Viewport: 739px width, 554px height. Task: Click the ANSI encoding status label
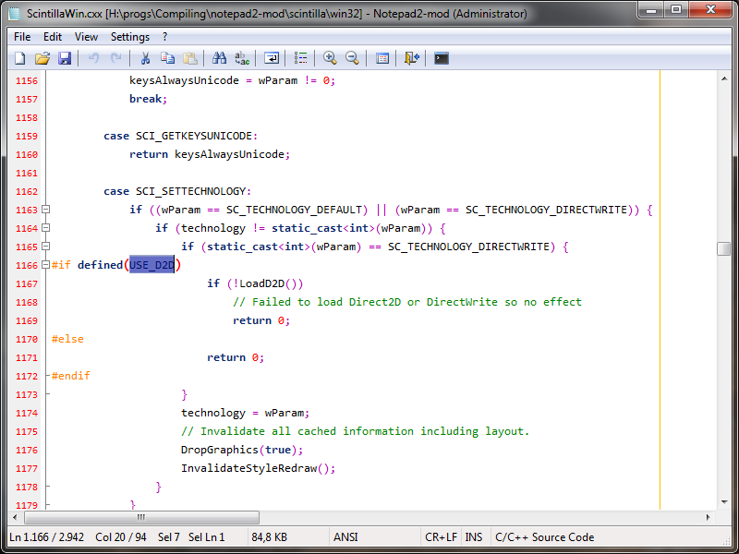345,537
